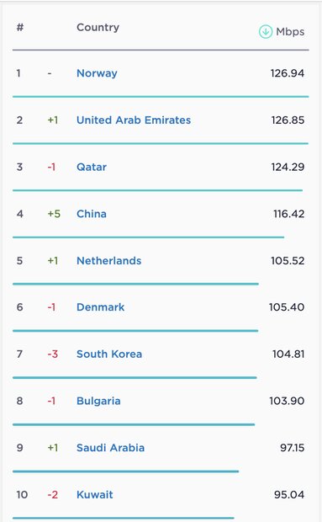
Task: Click South Korea's -3 rank change indicator
Action: pyautogui.click(x=52, y=354)
